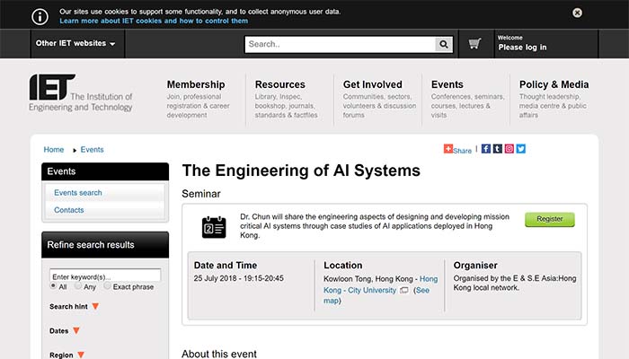The height and width of the screenshot is (359, 629).
Task: Open the Membership menu
Action: tap(196, 84)
